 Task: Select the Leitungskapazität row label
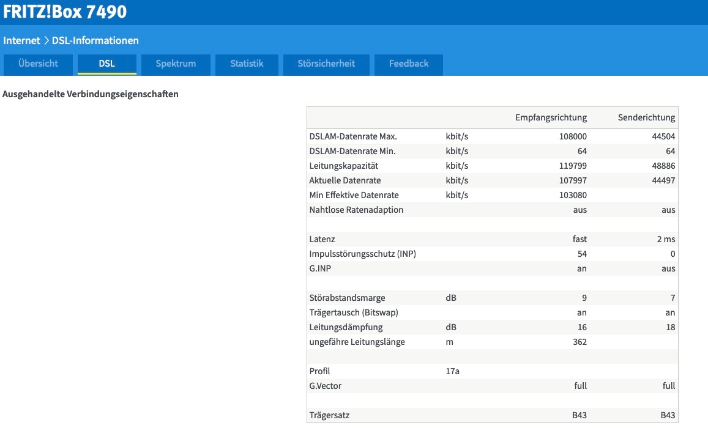pyautogui.click(x=344, y=166)
